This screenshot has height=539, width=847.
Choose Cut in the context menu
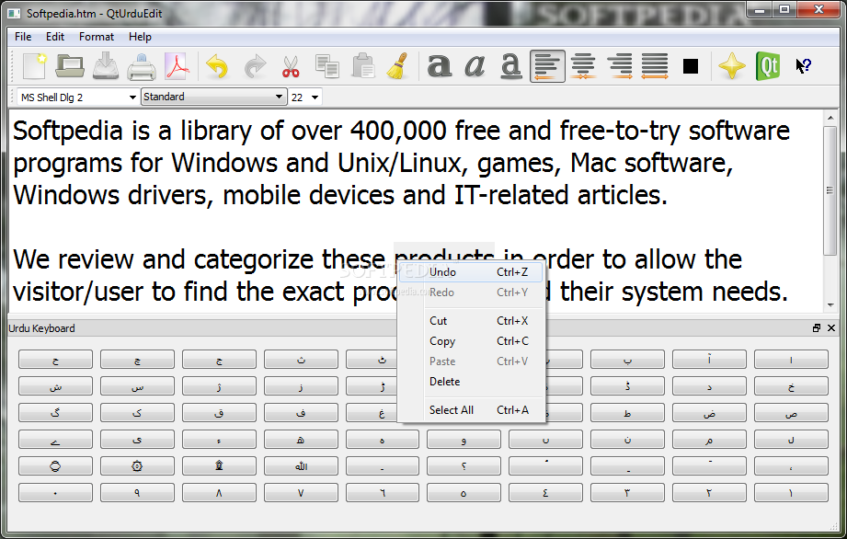[x=471, y=321]
